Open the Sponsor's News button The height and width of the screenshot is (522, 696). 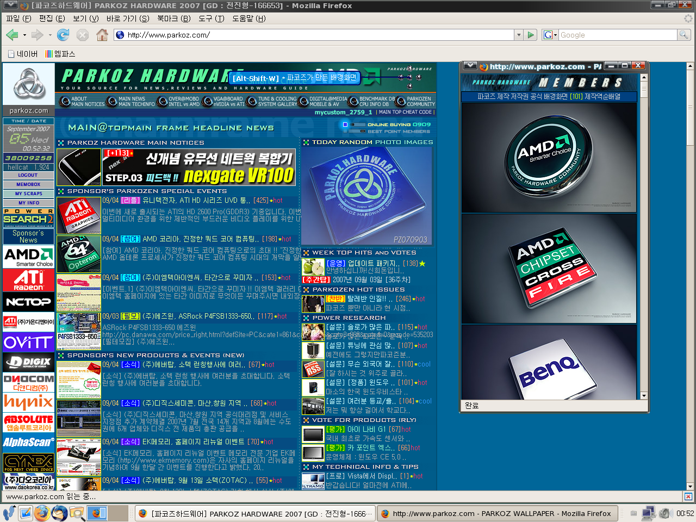[28, 237]
